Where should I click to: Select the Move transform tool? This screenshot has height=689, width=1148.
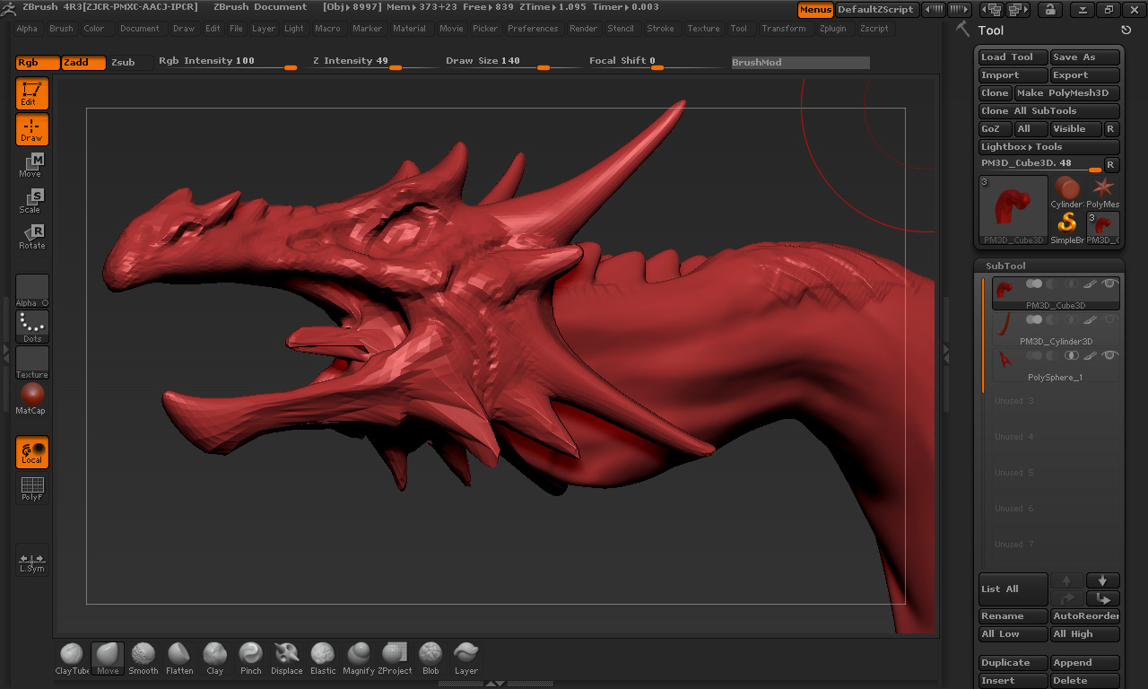point(31,165)
